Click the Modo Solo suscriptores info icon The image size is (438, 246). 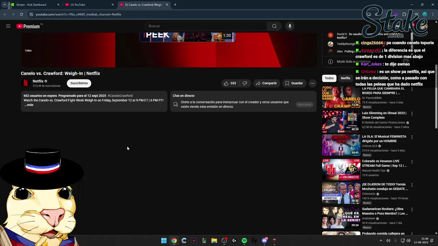pos(331,61)
